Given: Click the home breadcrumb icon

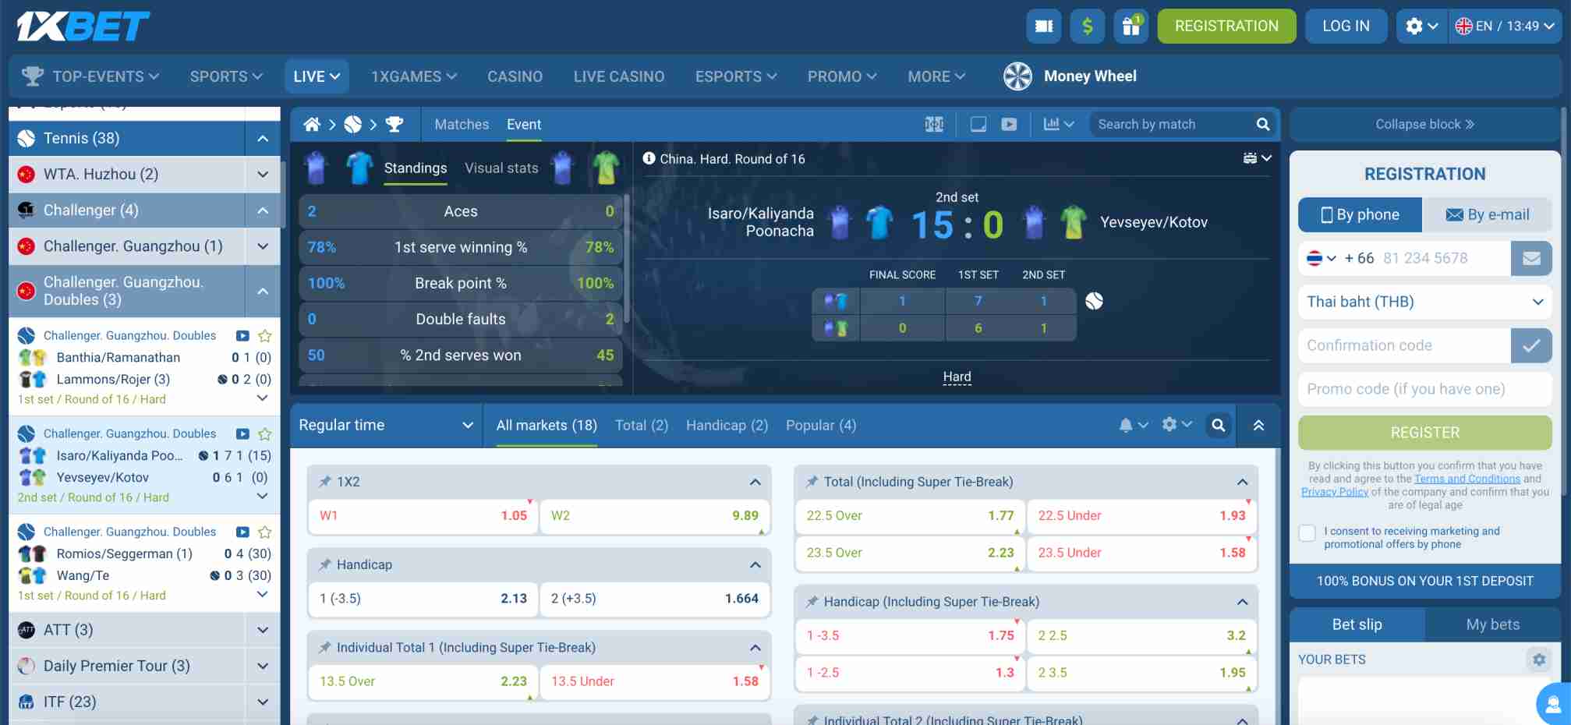Looking at the screenshot, I should tap(312, 125).
